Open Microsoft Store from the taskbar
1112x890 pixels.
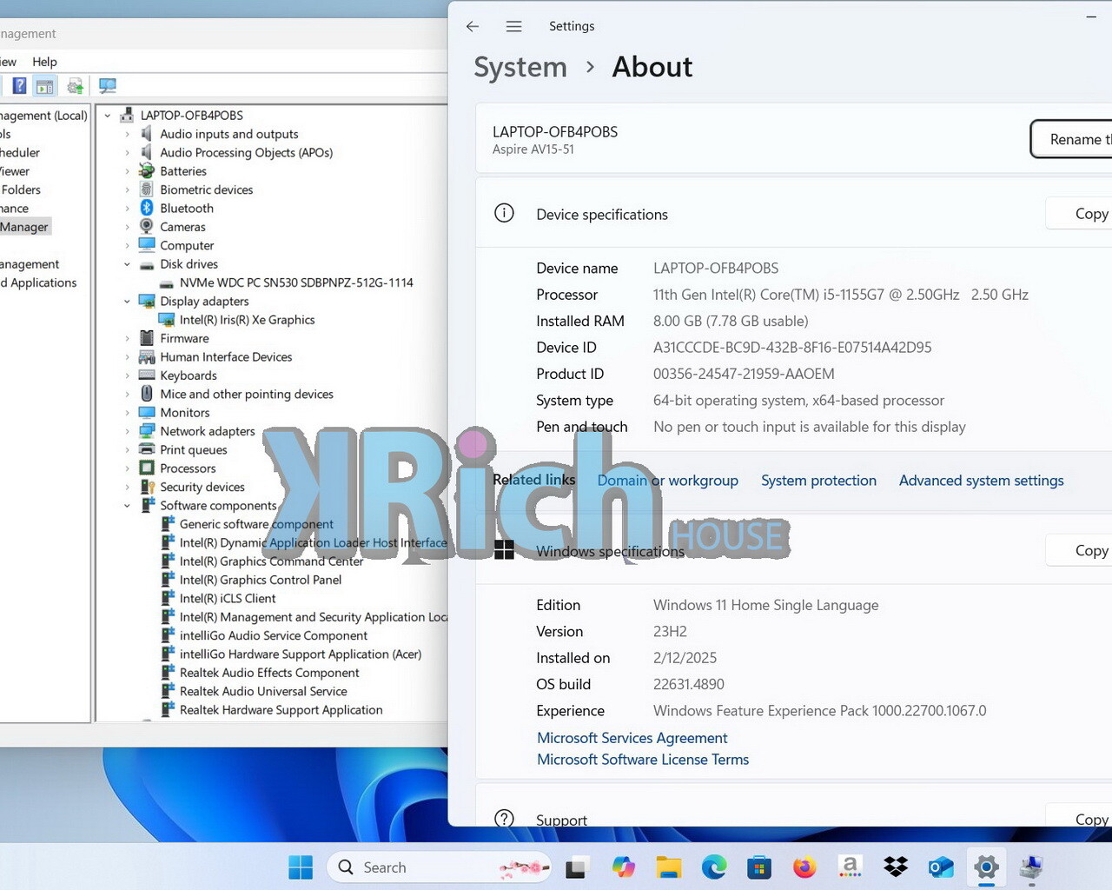pos(759,867)
